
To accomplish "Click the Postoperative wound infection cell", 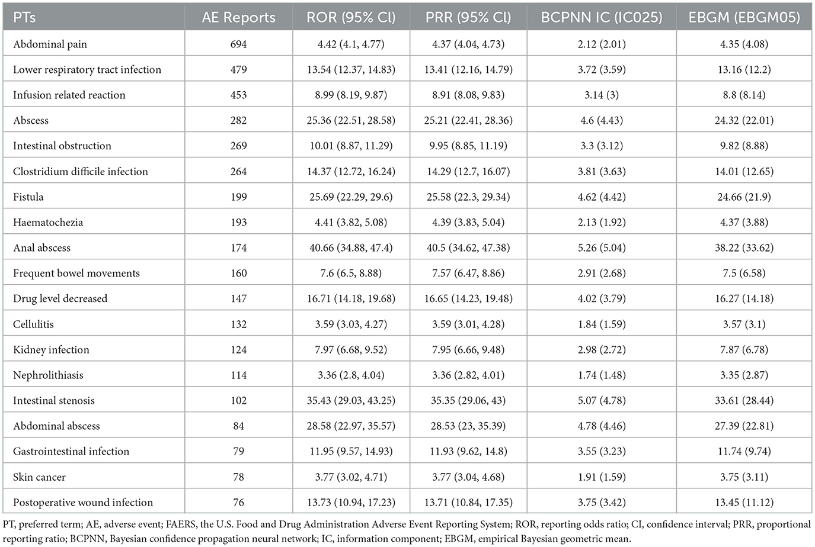I will click(x=83, y=502).
